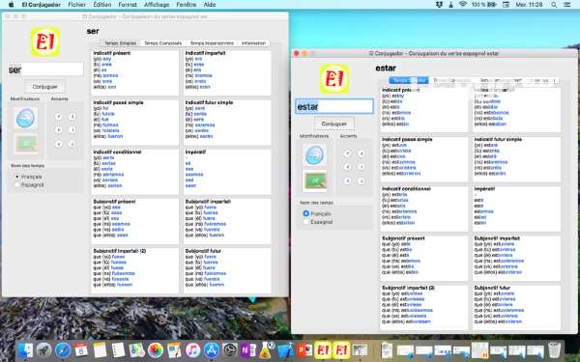Open Reminders from the Dock

tap(118, 350)
